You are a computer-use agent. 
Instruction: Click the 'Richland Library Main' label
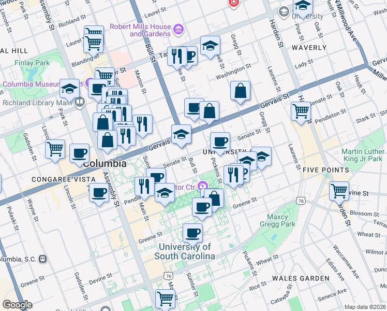coord(37,103)
